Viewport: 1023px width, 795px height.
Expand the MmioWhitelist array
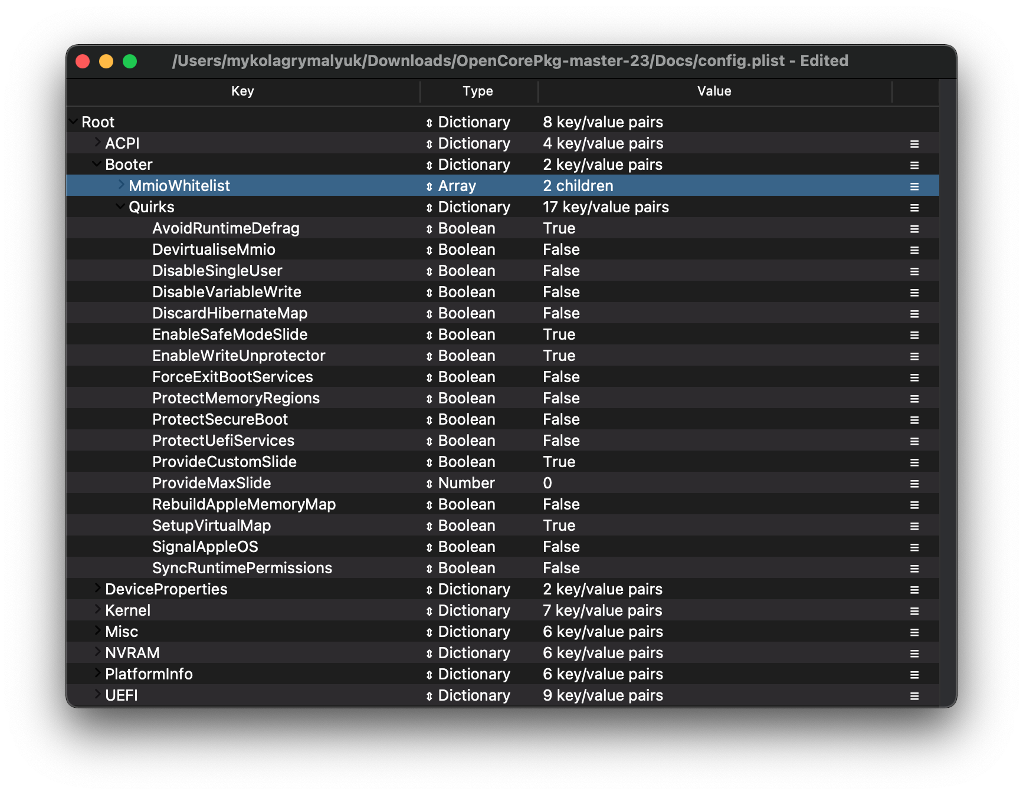[121, 185]
